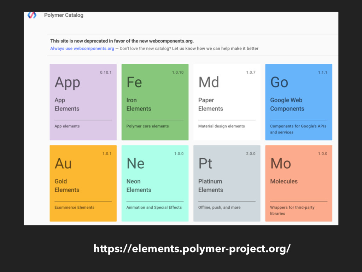The image size is (362, 272).
Task: Click the large Mo symbol
Action: [x=280, y=164]
